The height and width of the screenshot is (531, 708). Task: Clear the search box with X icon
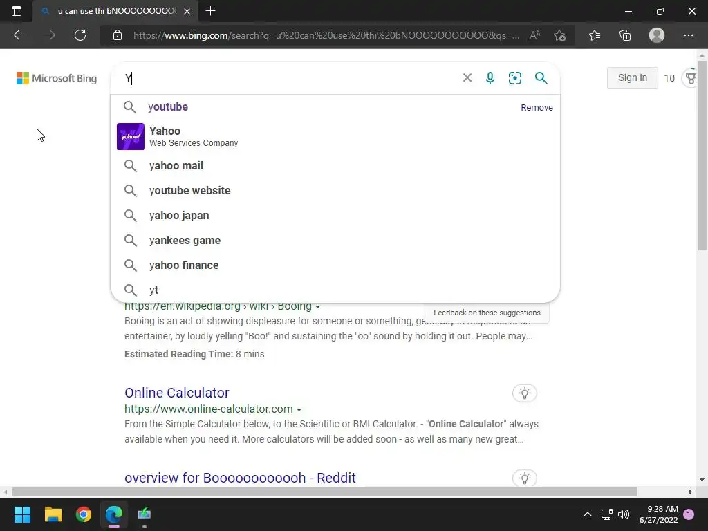pyautogui.click(x=467, y=77)
